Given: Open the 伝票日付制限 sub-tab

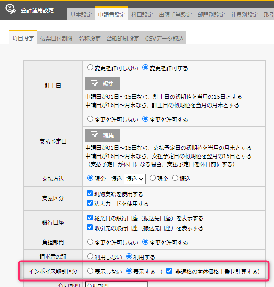Looking at the screenshot, I should [x=56, y=38].
